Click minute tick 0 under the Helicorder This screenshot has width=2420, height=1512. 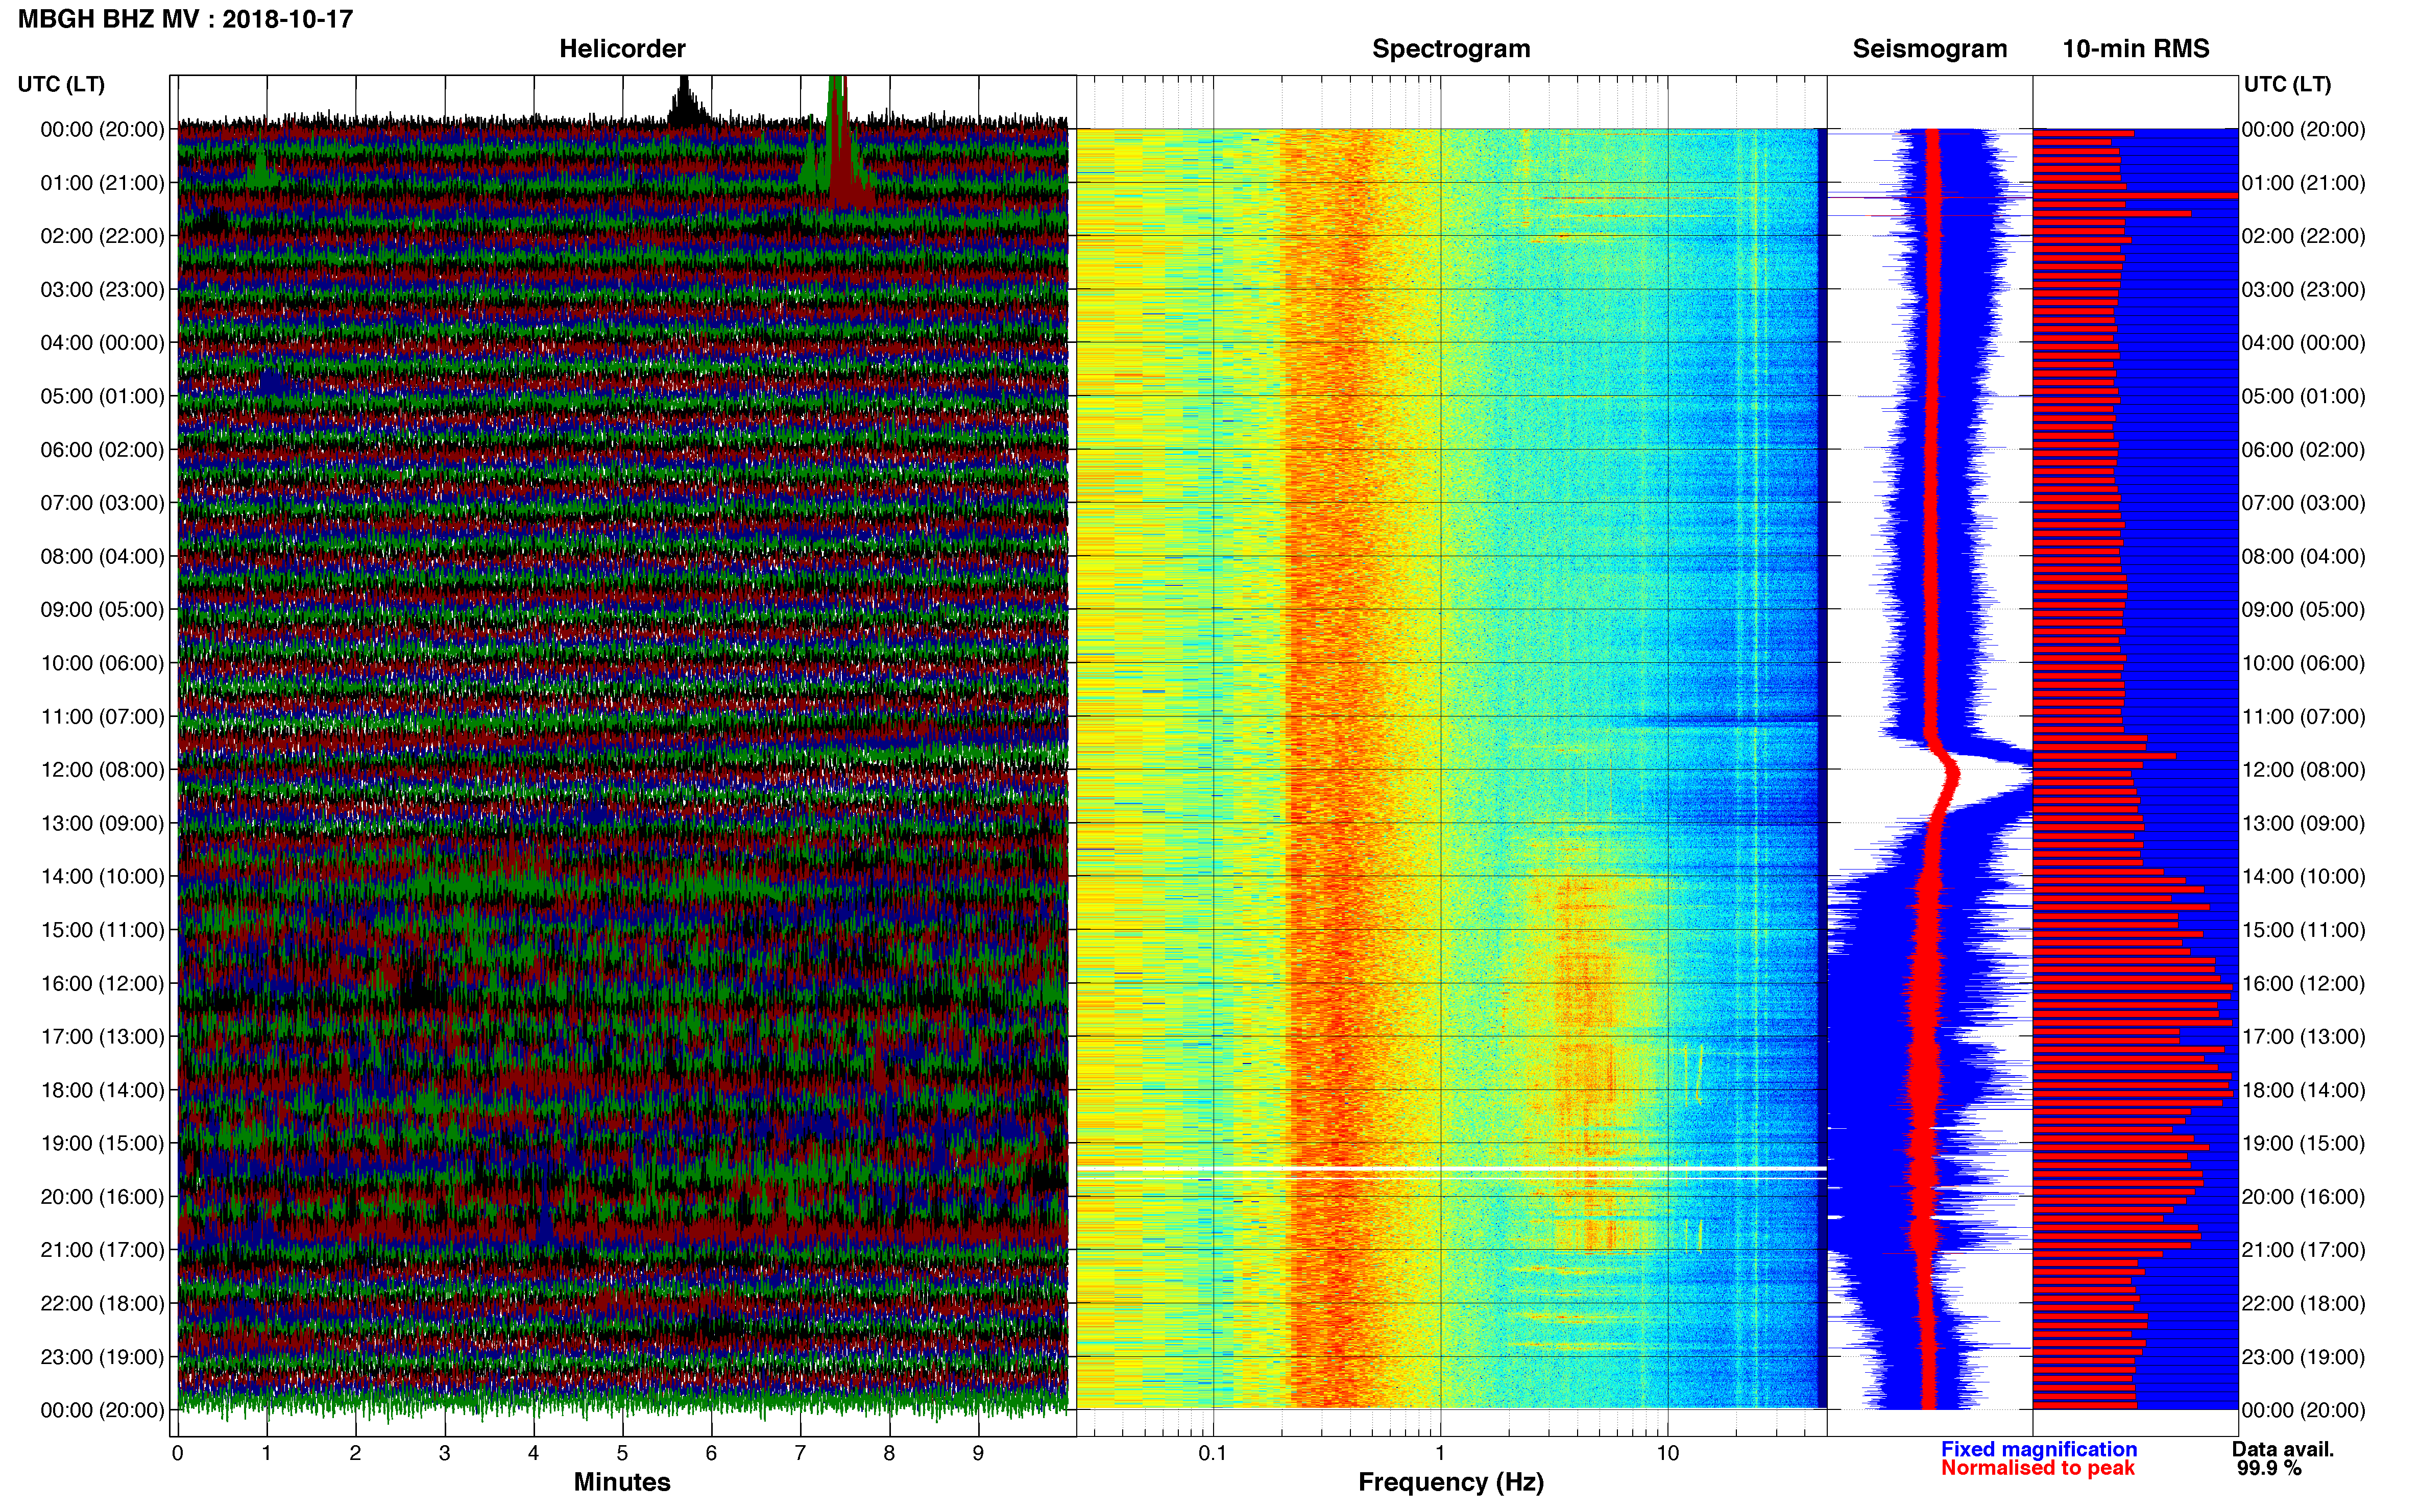pyautogui.click(x=178, y=1453)
